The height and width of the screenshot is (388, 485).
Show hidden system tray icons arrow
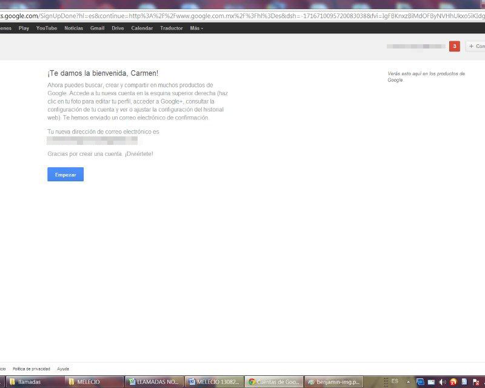click(x=408, y=382)
